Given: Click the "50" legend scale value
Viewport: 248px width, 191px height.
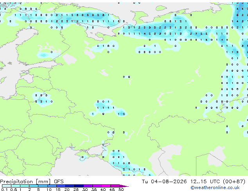Looking at the screenshot, I should coord(121,189).
